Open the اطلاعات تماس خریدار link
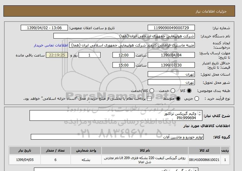Image resolution: width=242 pixels, height=171 pixels. pyautogui.click(x=51, y=45)
